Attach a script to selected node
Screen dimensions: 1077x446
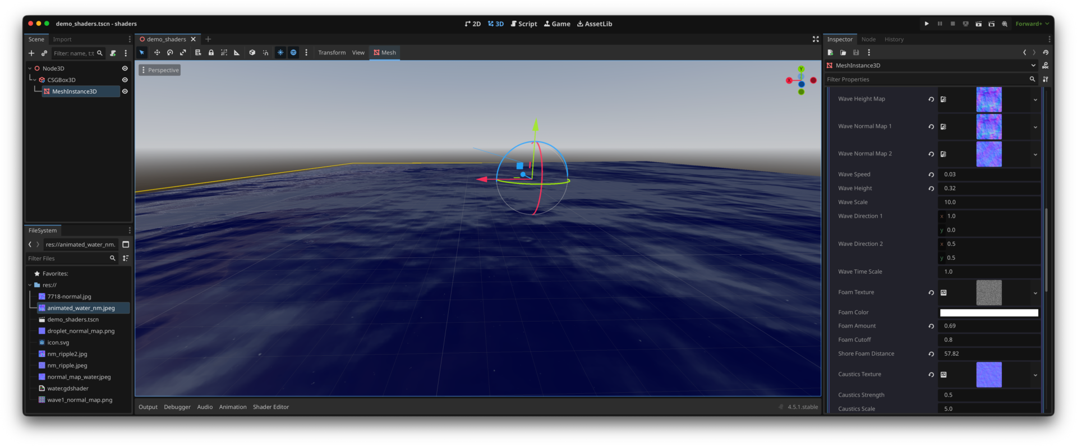click(113, 53)
